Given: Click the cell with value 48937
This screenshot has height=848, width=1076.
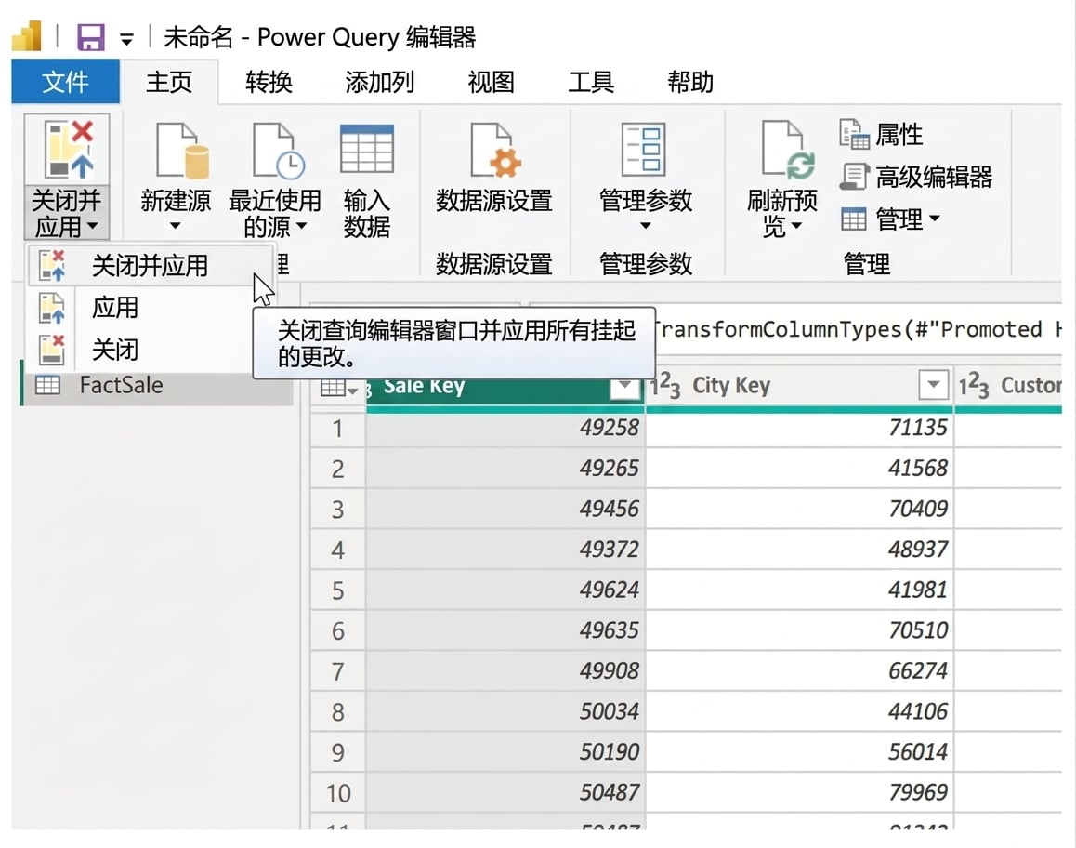Looking at the screenshot, I should 799,550.
